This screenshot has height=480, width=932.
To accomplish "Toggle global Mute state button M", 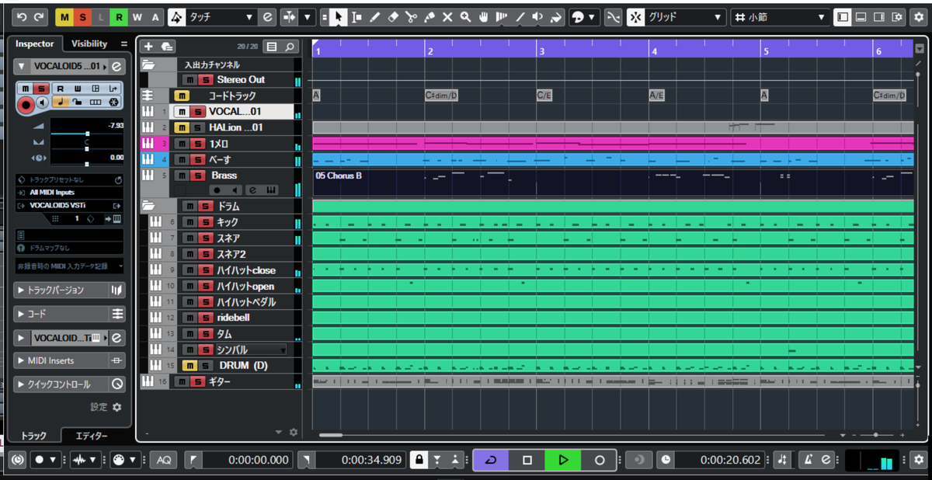I will (63, 16).
